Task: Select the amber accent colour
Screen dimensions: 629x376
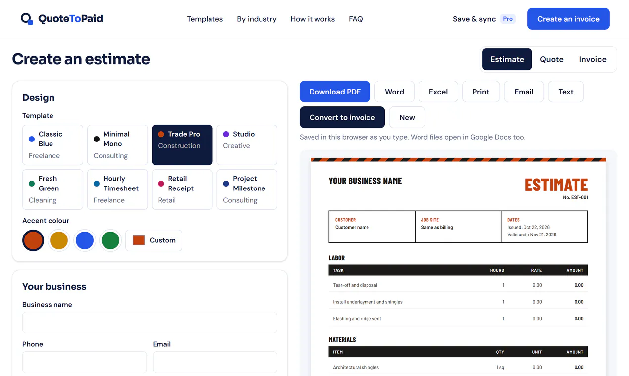Action: (59, 240)
